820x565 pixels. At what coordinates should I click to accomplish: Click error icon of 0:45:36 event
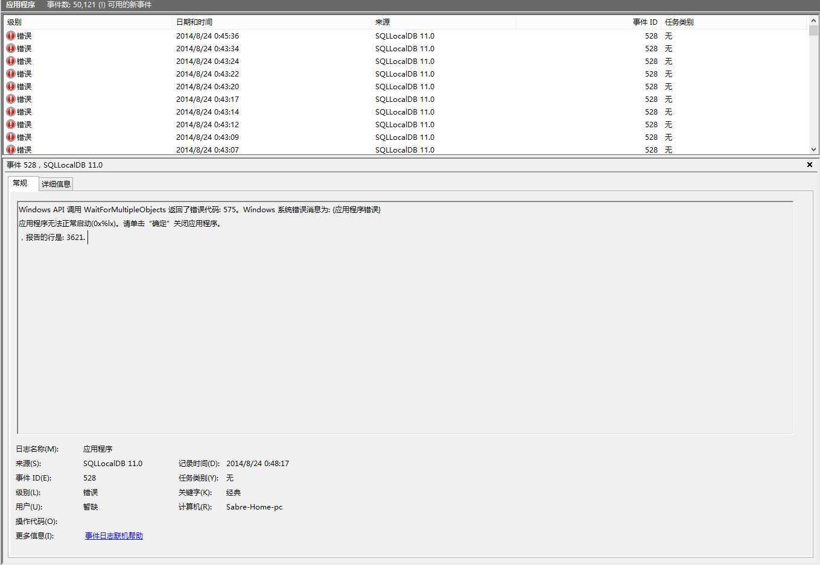[10, 36]
